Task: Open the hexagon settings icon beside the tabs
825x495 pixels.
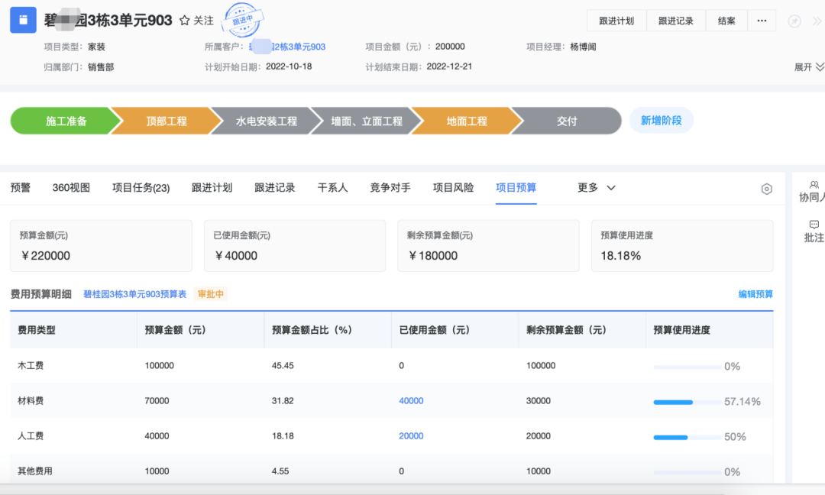Action: tap(767, 189)
